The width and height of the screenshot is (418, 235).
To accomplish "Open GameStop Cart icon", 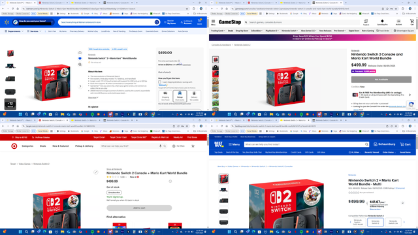I will (412, 22).
